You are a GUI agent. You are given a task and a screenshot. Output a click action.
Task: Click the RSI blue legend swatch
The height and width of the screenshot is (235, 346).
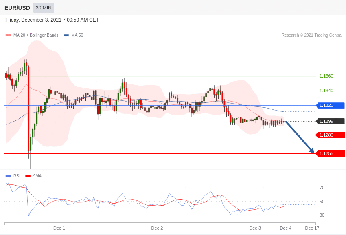[8, 176]
